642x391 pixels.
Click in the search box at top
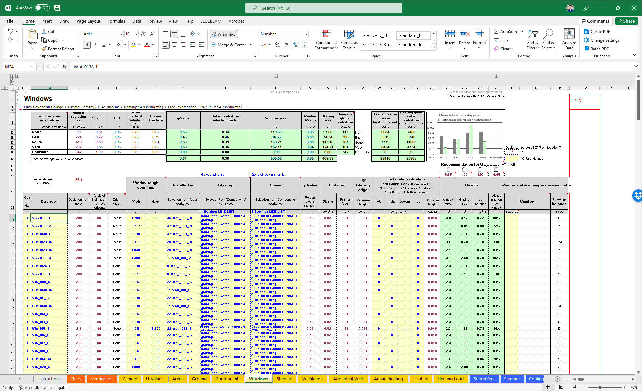pos(324,8)
